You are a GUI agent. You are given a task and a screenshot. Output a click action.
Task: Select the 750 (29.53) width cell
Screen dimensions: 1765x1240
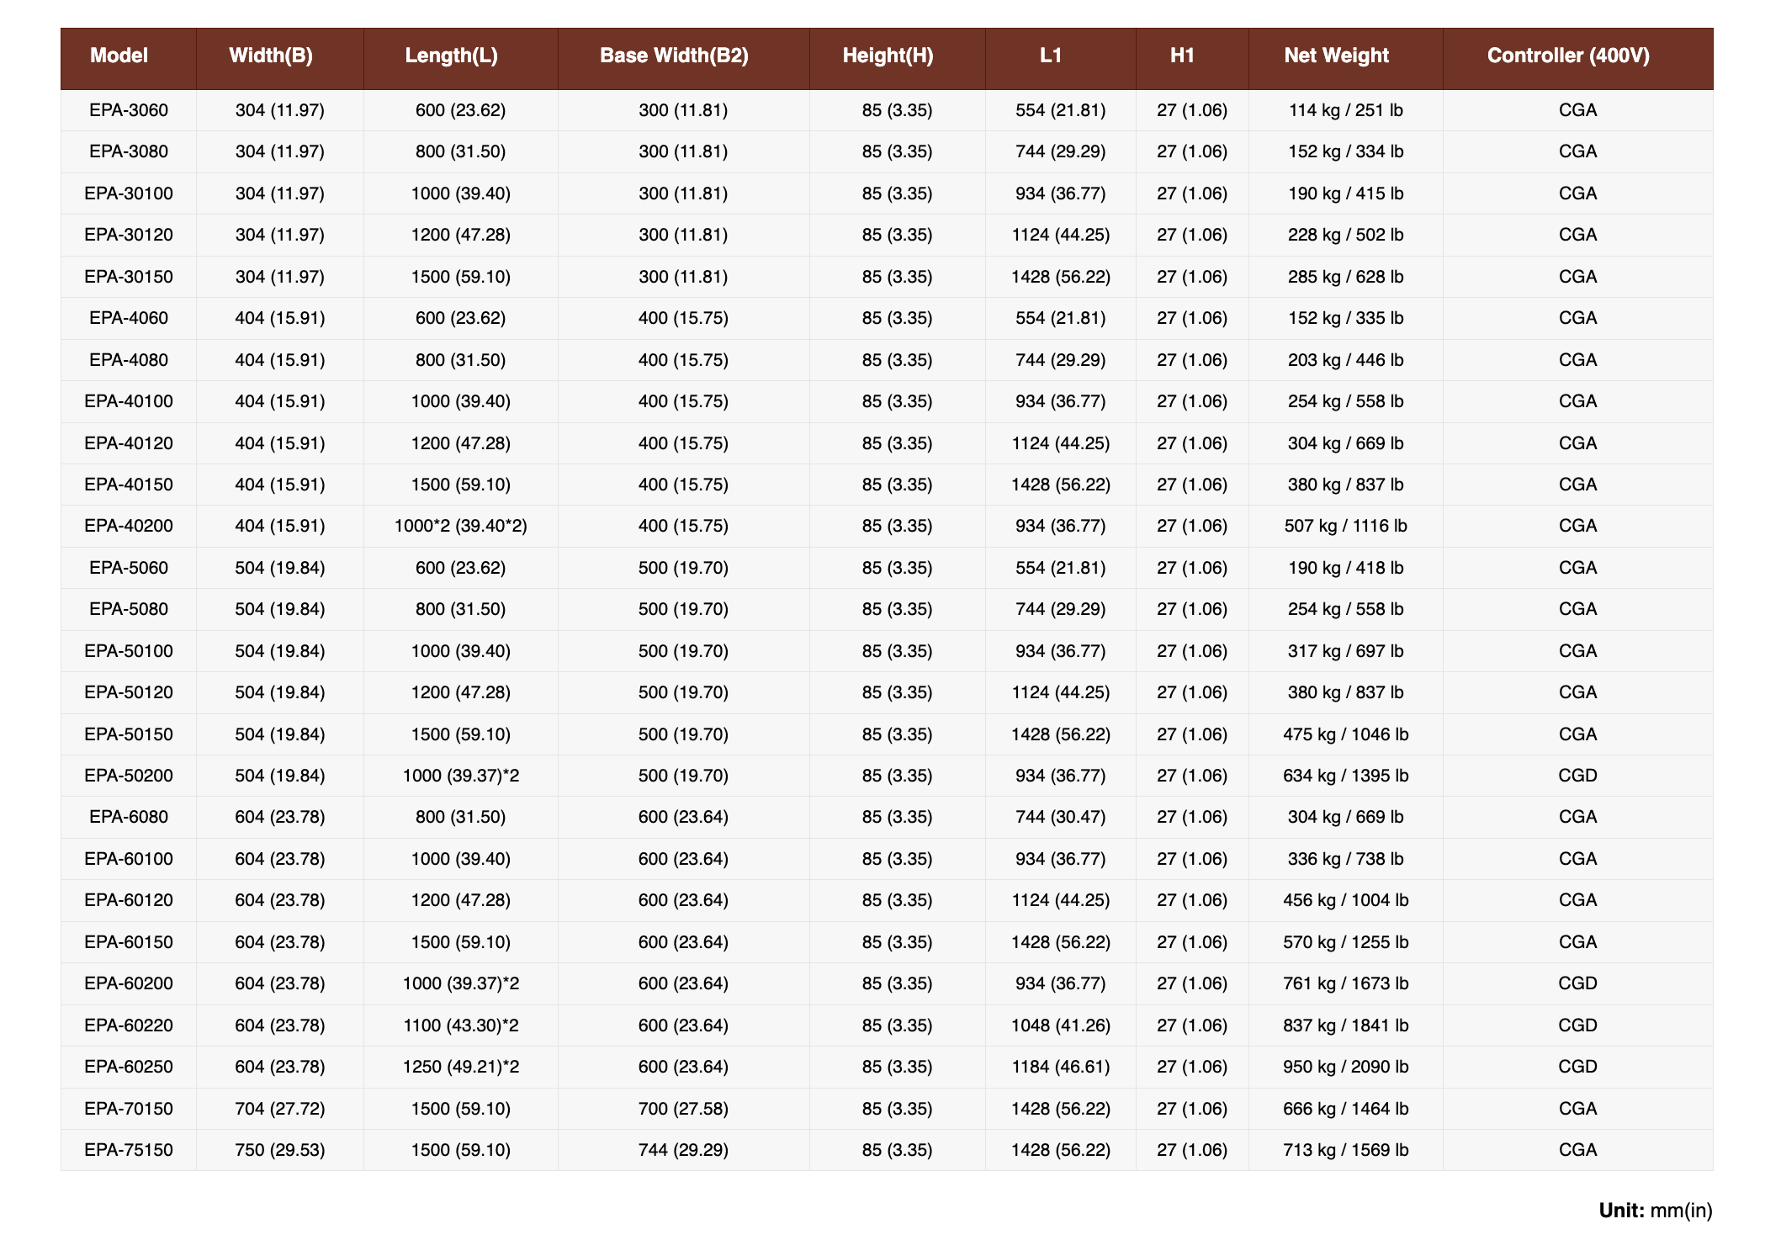tap(280, 1150)
